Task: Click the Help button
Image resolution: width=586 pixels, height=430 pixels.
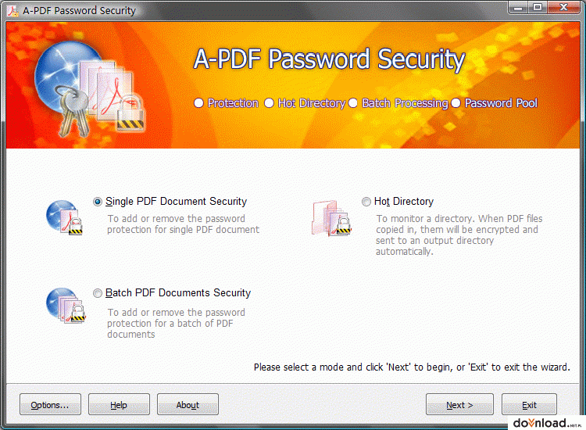Action: (119, 404)
